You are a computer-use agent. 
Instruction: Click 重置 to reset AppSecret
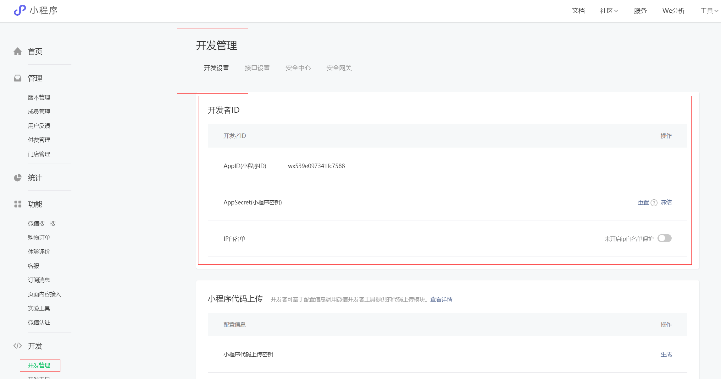[x=643, y=203]
